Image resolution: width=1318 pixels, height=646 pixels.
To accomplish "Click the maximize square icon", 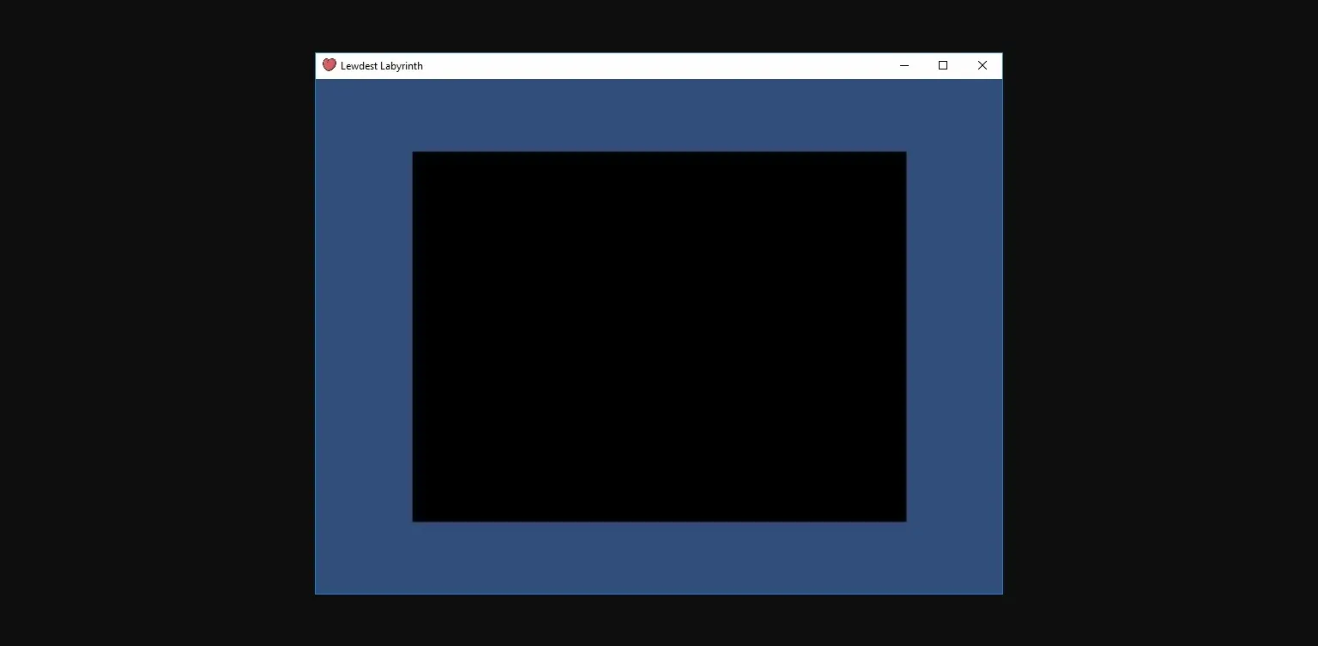I will [x=942, y=65].
